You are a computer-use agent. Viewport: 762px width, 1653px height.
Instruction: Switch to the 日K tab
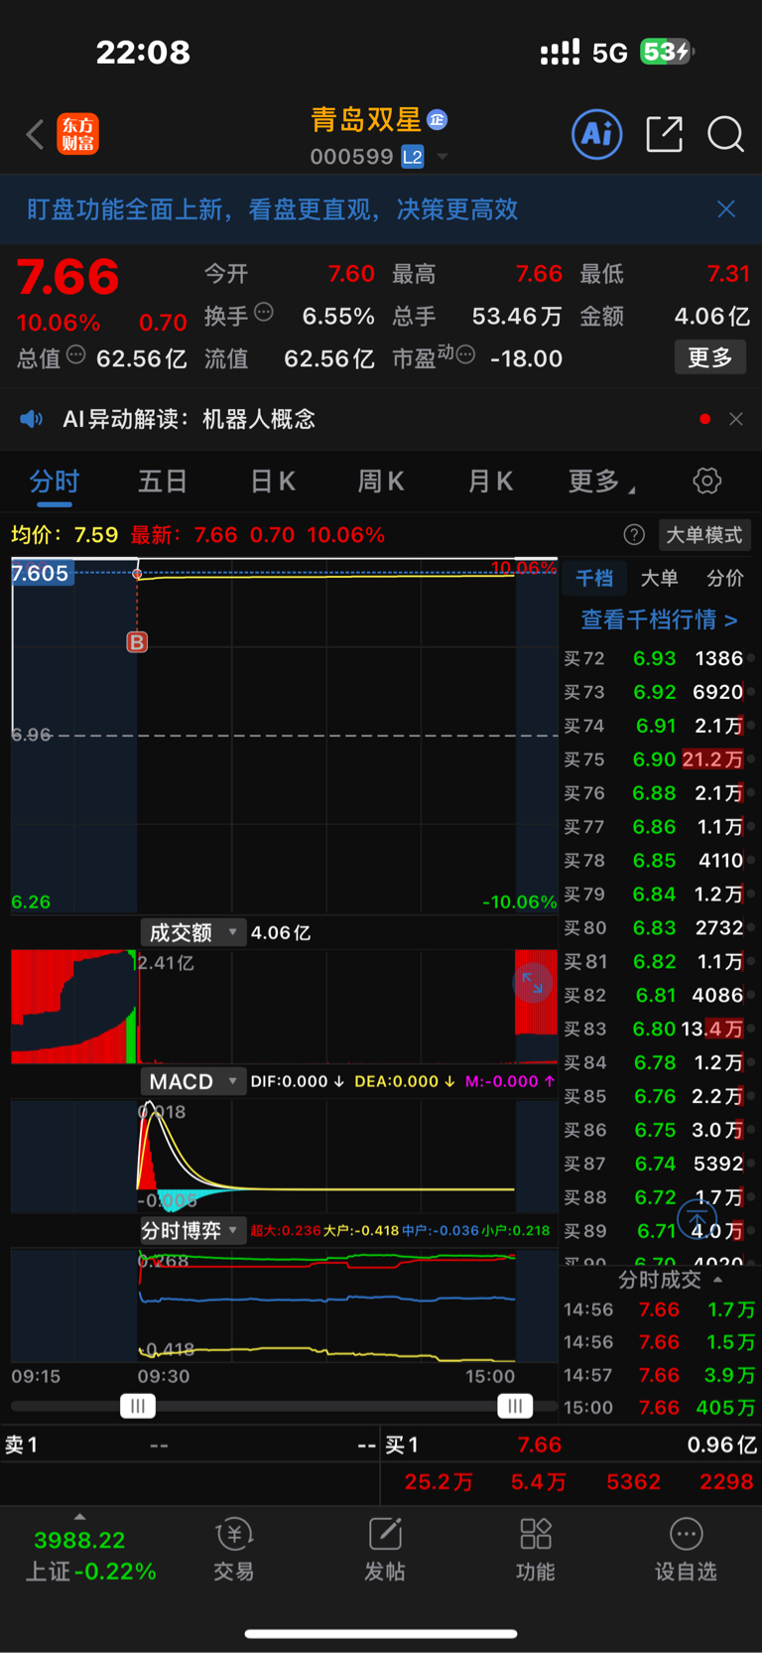(273, 482)
